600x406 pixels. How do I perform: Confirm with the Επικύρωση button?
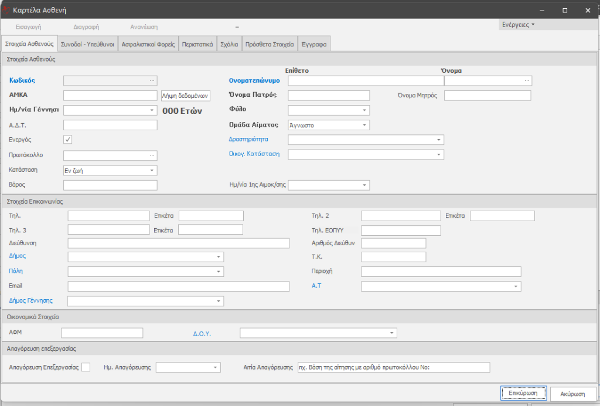pos(524,393)
